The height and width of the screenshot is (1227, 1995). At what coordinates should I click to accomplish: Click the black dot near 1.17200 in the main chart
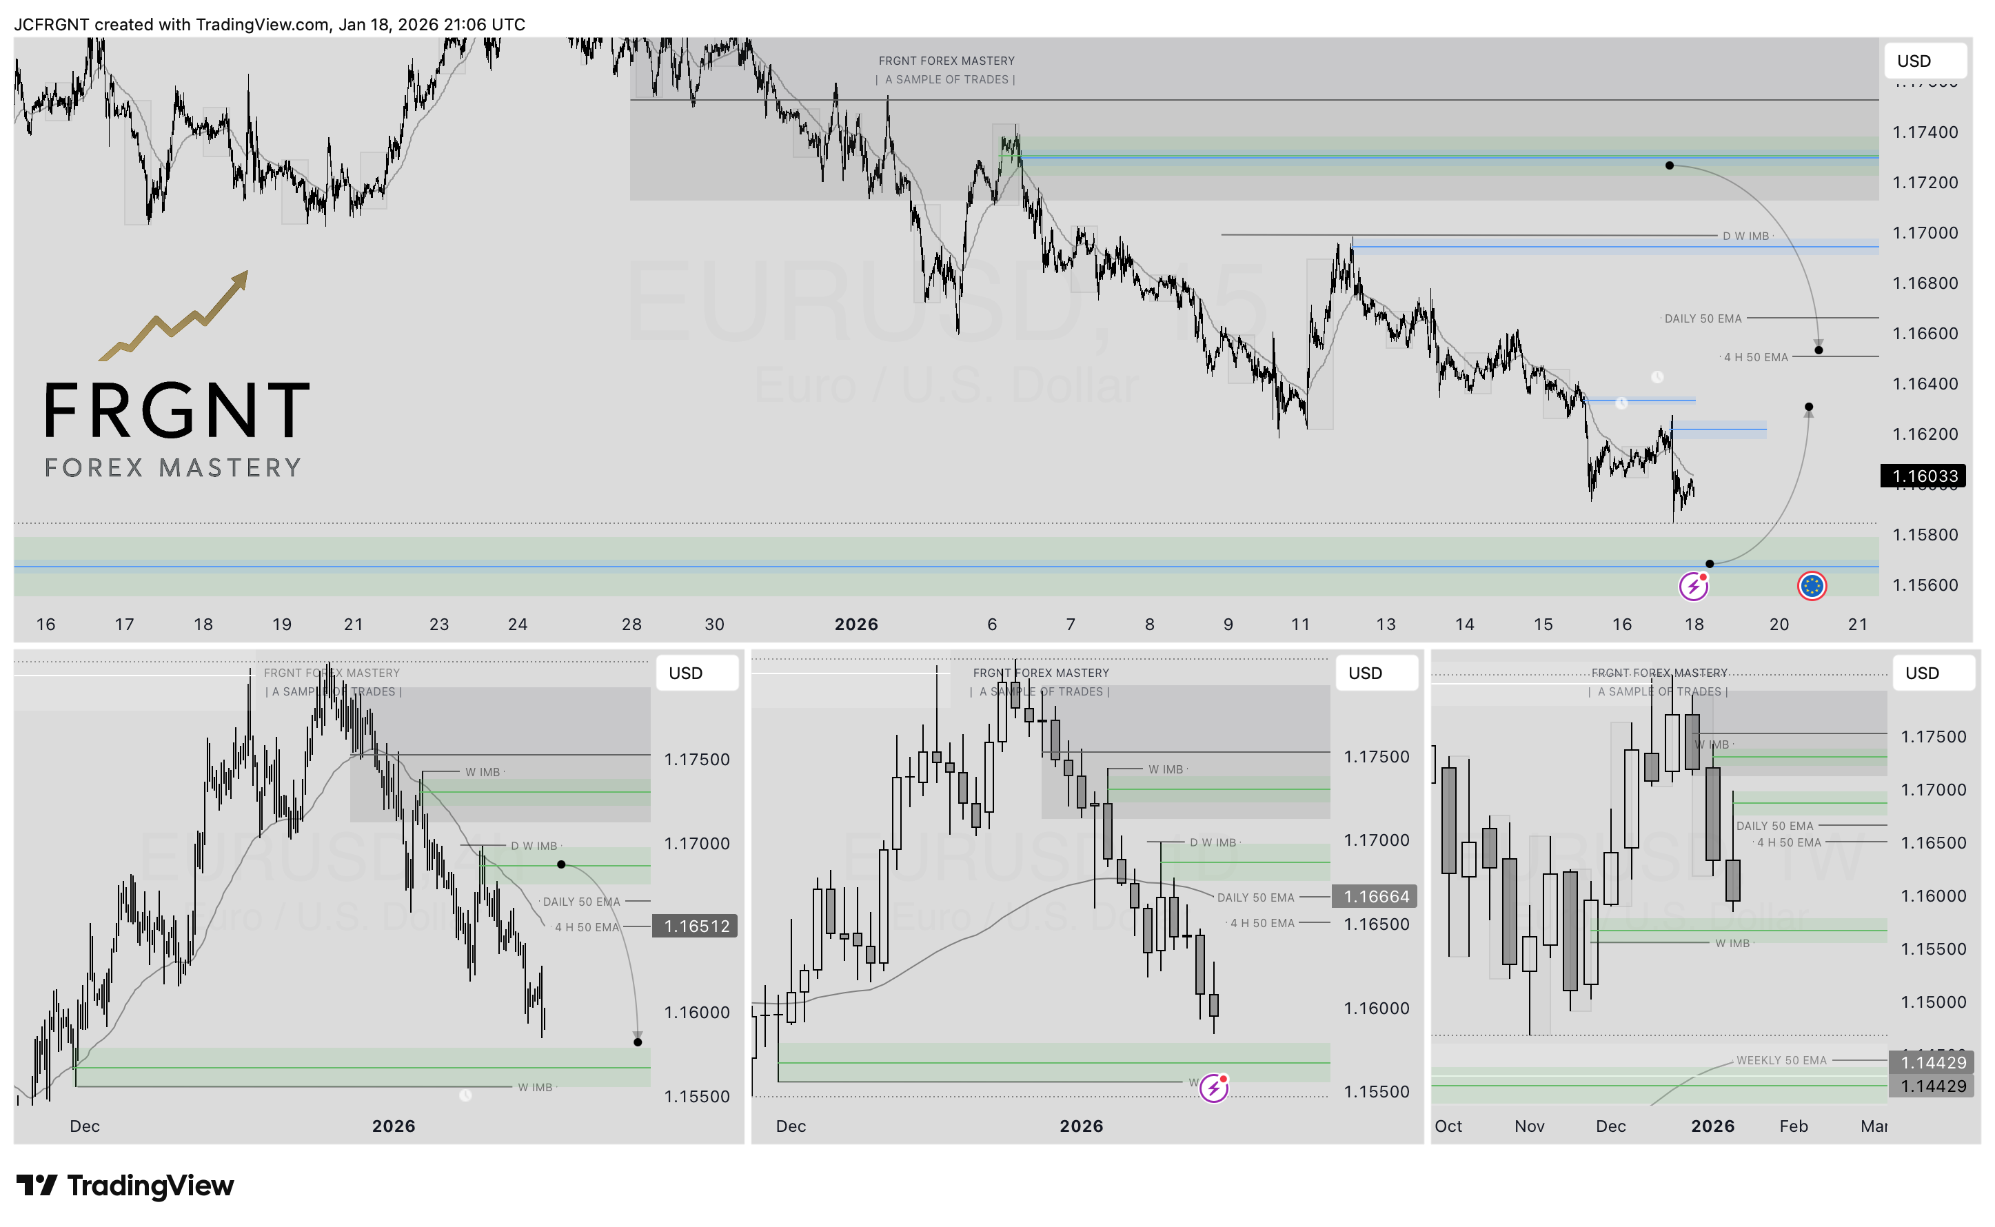pos(1669,165)
